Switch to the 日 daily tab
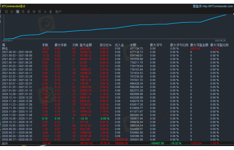Screen dimensions: 234x150 [x=12, y=12]
